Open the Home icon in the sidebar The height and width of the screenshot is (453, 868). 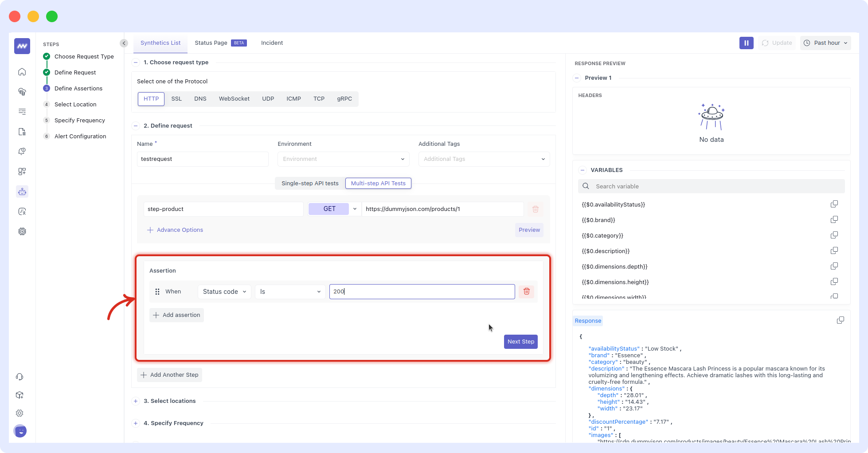point(22,72)
